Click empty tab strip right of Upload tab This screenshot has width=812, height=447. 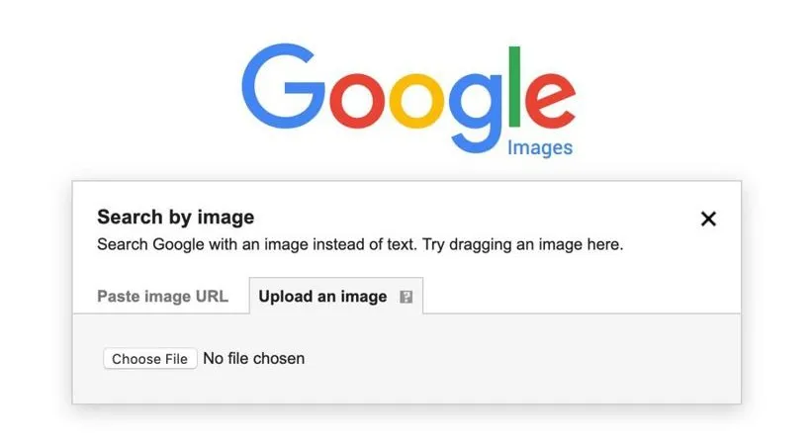[x=584, y=297]
